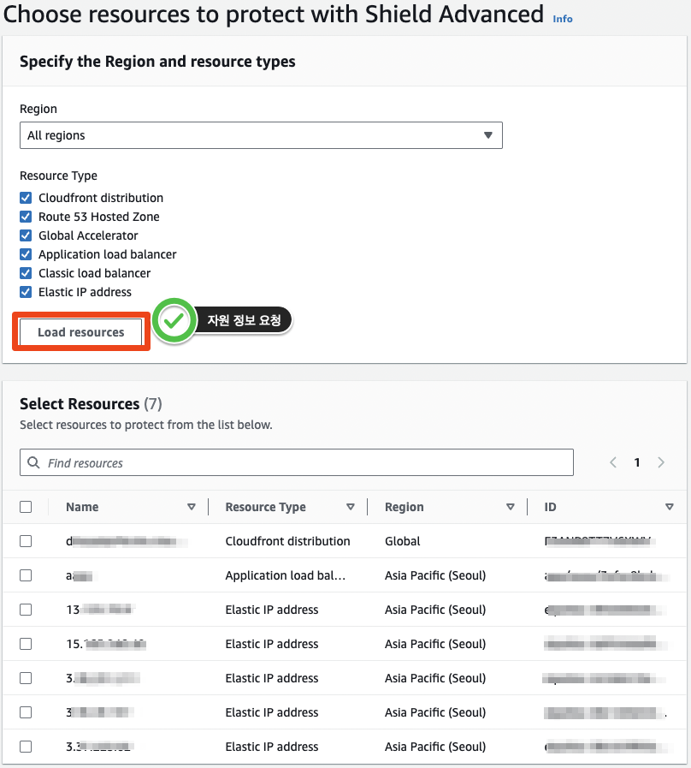Select the Cloudfront distribution row checkbox
The image size is (691, 768).
click(x=26, y=541)
